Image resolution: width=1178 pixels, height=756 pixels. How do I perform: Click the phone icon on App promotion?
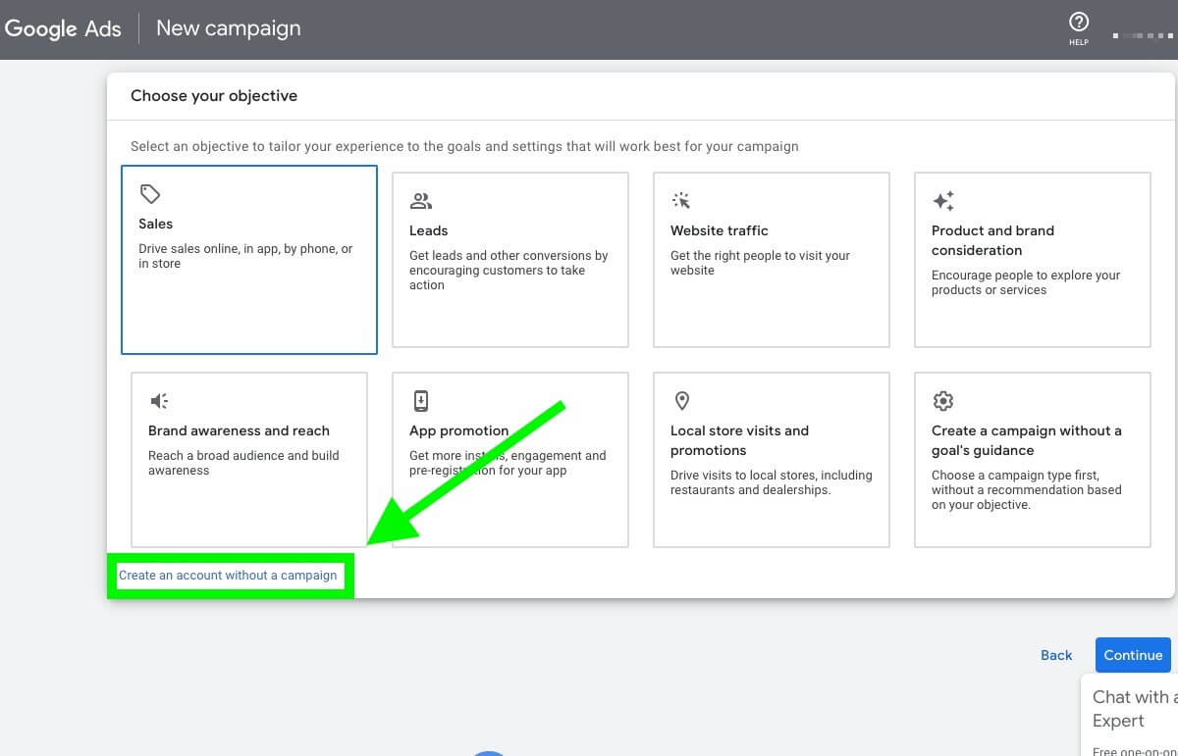pos(420,400)
